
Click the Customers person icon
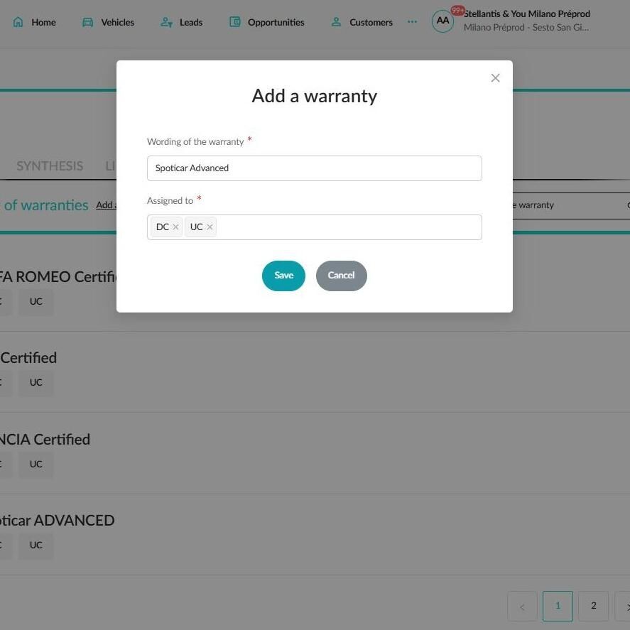(336, 22)
